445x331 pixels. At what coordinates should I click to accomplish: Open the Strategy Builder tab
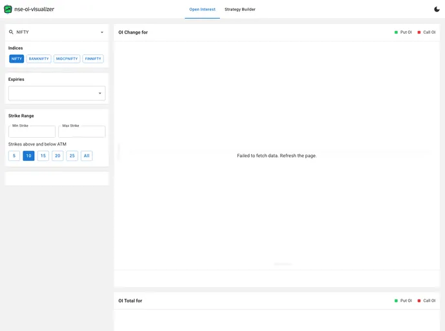pyautogui.click(x=240, y=9)
